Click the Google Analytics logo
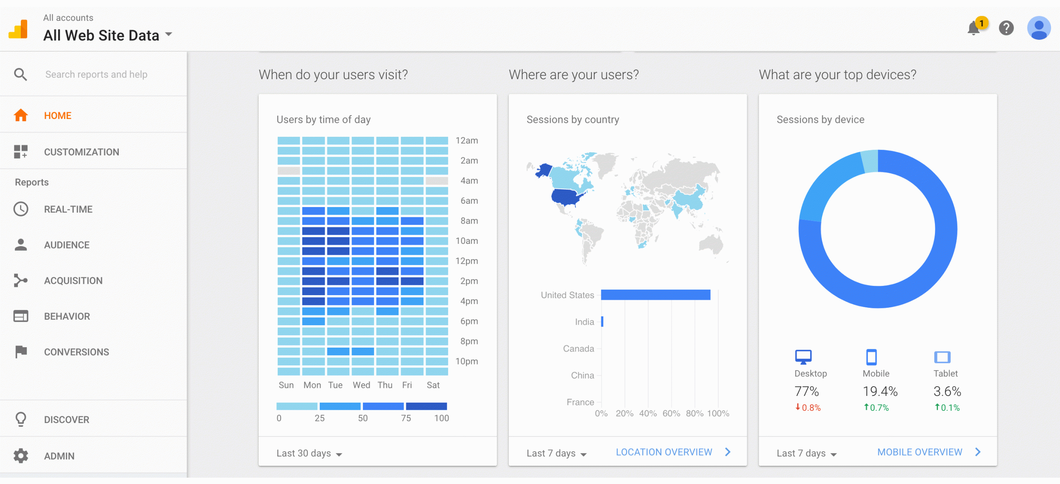This screenshot has height=484, width=1060. point(18,29)
